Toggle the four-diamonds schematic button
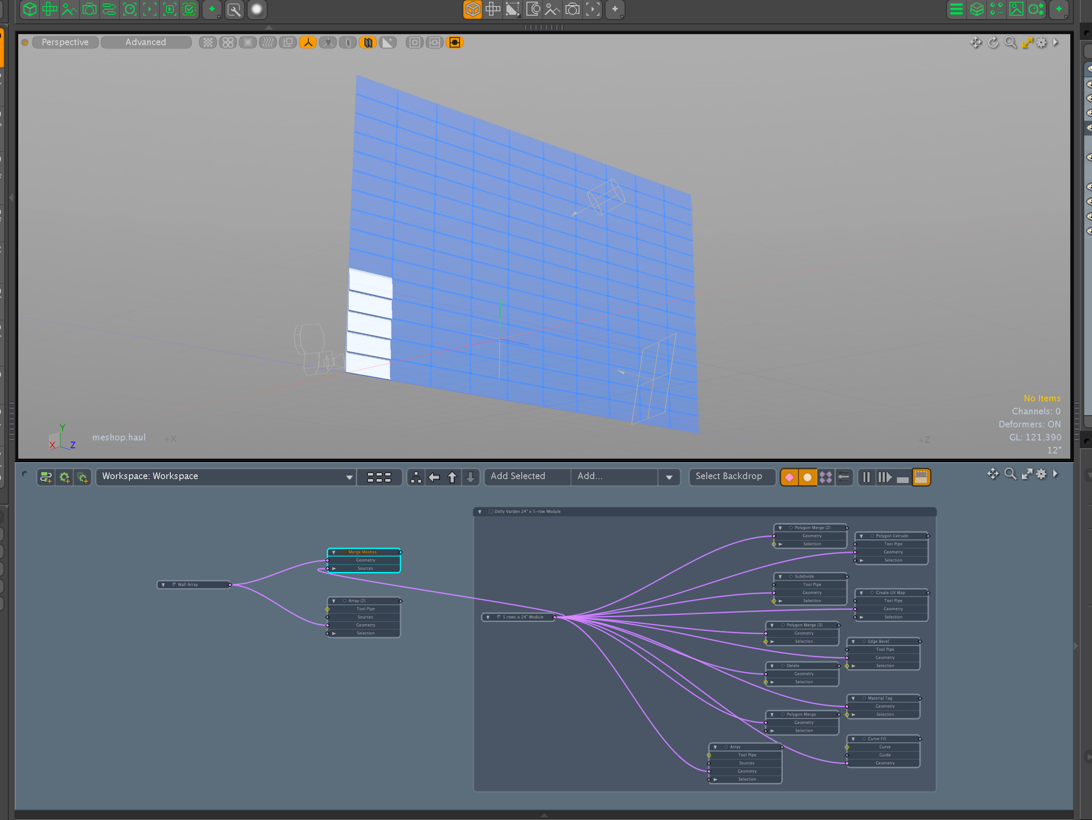 tap(825, 477)
